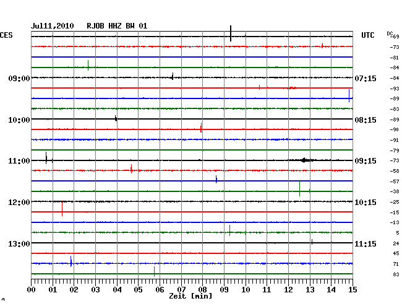
Task: Click the tall green spike on the trace just above 12:00
Action: 299,188
